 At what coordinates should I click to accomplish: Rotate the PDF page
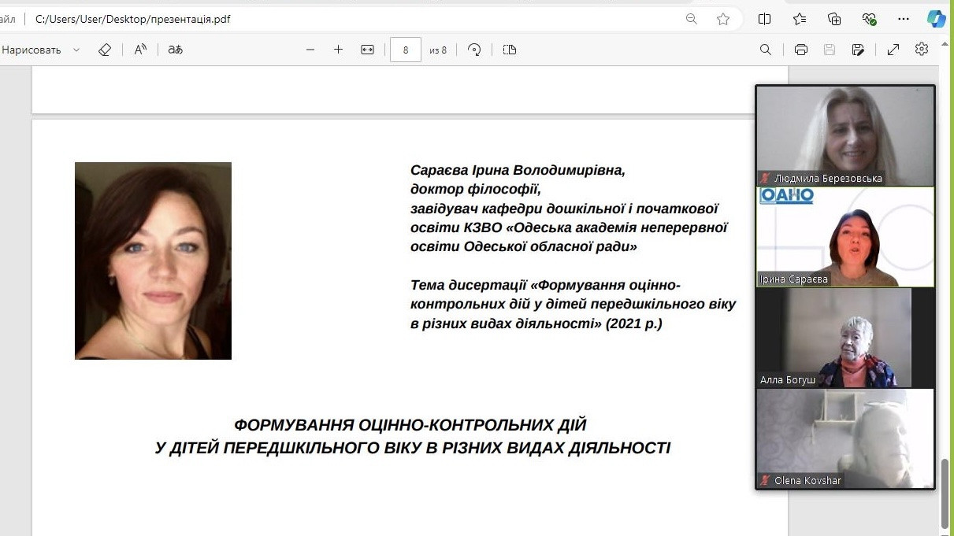click(474, 50)
